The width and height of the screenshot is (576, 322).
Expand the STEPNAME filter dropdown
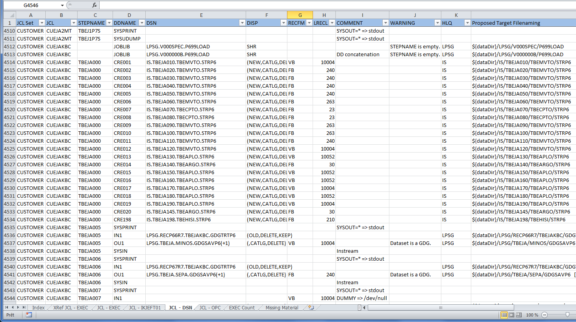click(109, 23)
